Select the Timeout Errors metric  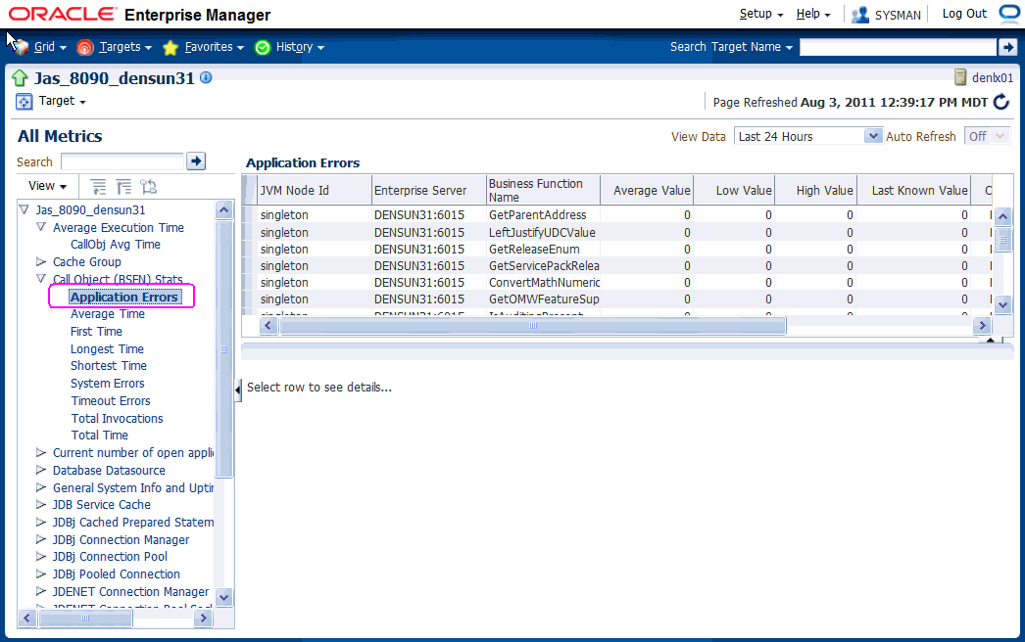point(111,401)
